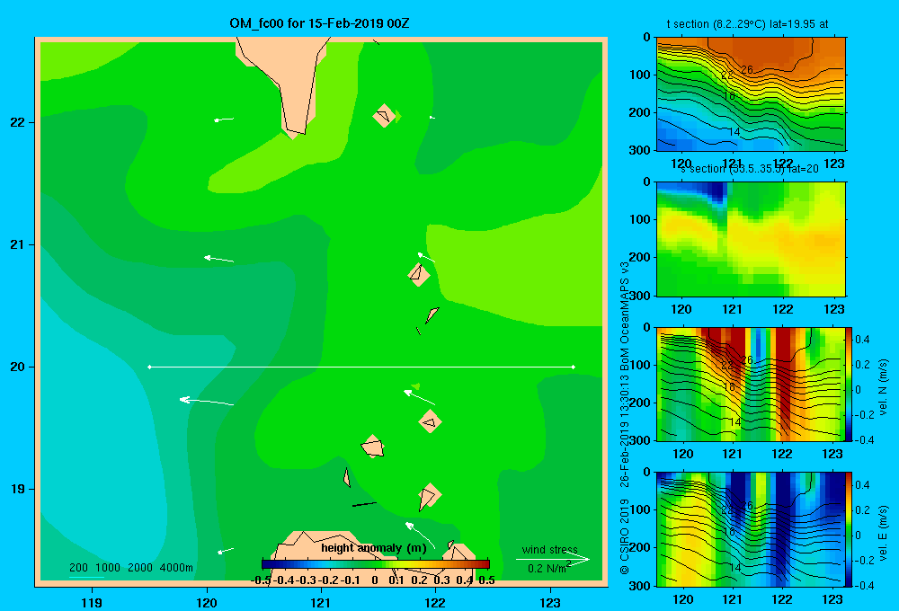Click the '26' contour label in temperature section
899x611 pixels.
pyautogui.click(x=746, y=70)
